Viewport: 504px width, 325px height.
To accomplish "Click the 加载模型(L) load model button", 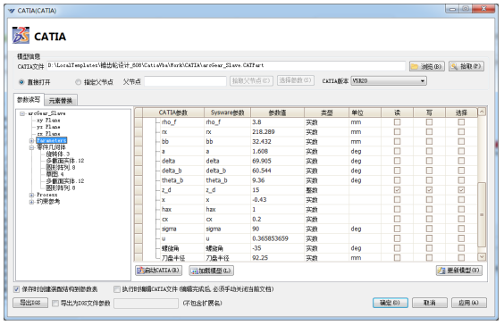I will pos(211,271).
